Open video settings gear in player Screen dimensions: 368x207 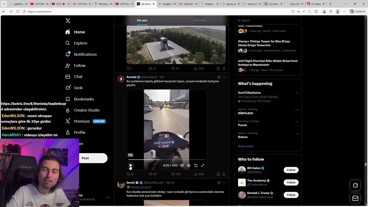pyautogui.click(x=189, y=166)
